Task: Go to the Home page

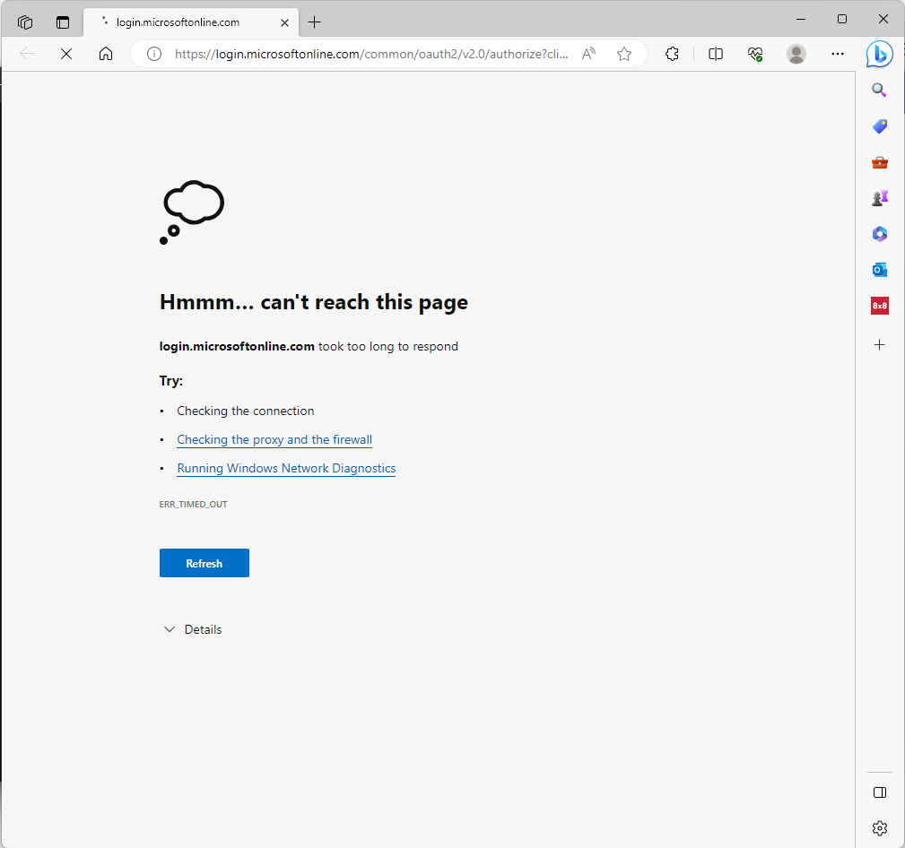Action: tap(106, 54)
